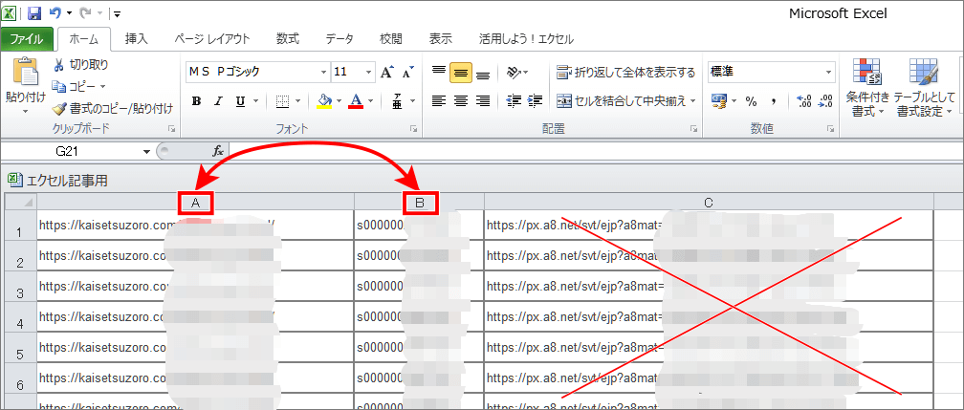Toggle Bold formatting

pyautogui.click(x=196, y=101)
